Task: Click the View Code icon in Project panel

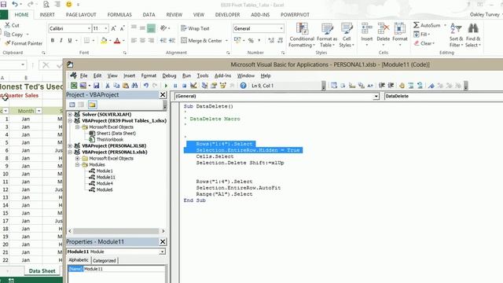Action: click(72, 105)
